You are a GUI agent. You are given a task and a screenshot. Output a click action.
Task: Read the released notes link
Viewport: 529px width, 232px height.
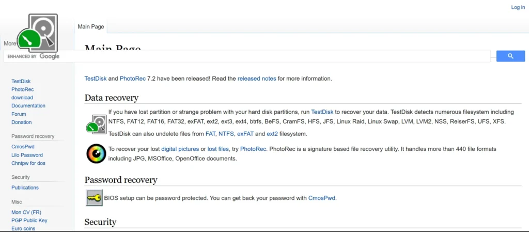click(x=257, y=79)
